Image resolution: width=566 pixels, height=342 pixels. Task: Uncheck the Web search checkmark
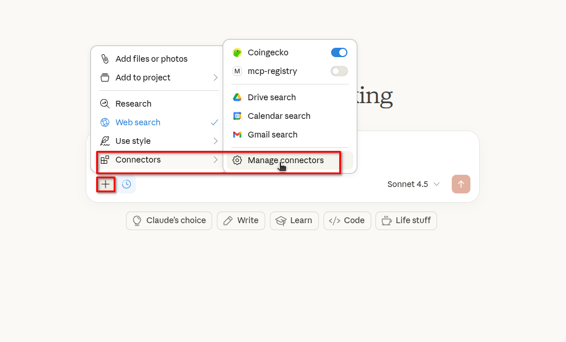click(215, 122)
